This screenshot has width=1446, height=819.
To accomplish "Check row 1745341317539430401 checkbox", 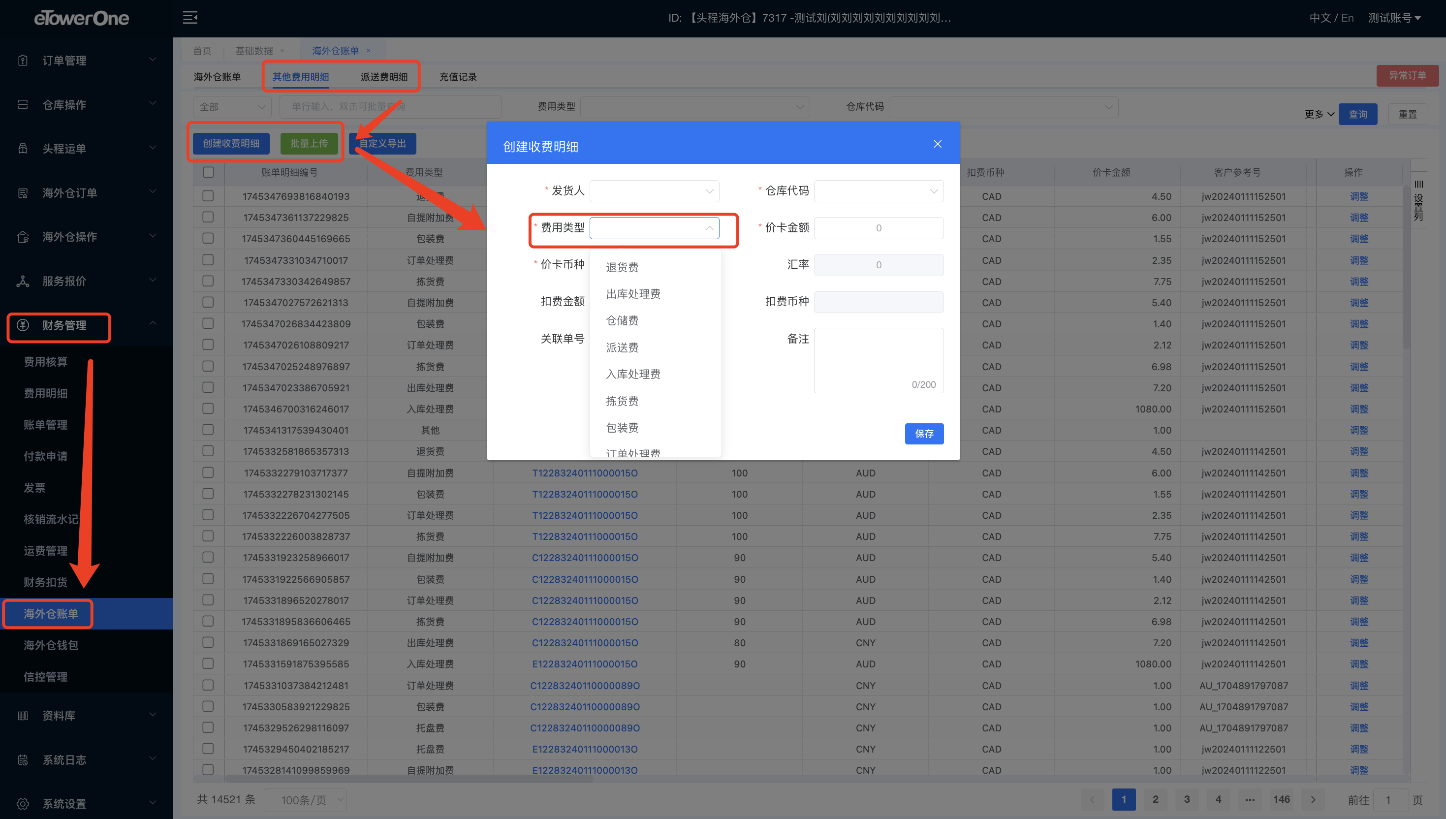I will tap(208, 429).
